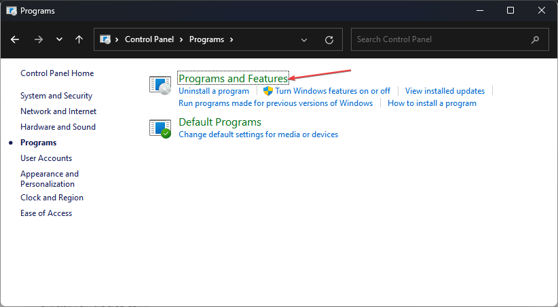Click the Programs and Features icon
Viewport: 558px width, 307px height.
(x=161, y=85)
